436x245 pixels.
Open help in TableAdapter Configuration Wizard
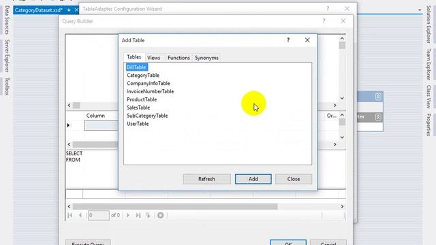328,9
